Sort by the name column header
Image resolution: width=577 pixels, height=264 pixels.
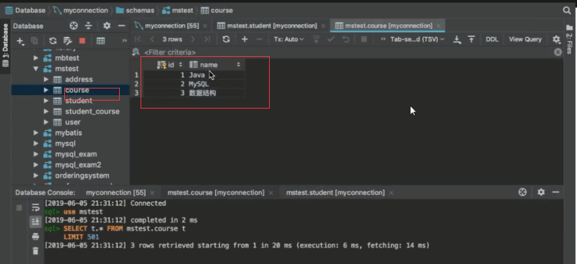[x=216, y=65]
